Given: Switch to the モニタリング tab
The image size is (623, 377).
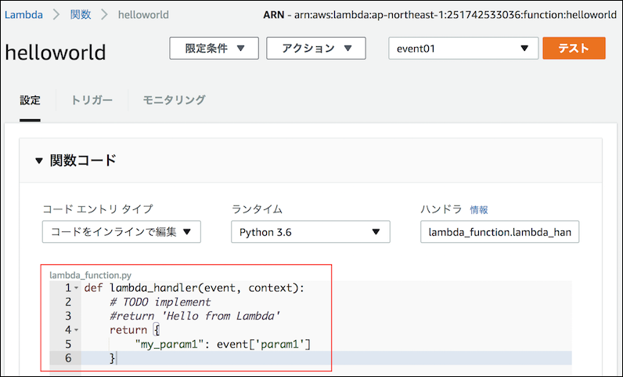Looking at the screenshot, I should [174, 100].
